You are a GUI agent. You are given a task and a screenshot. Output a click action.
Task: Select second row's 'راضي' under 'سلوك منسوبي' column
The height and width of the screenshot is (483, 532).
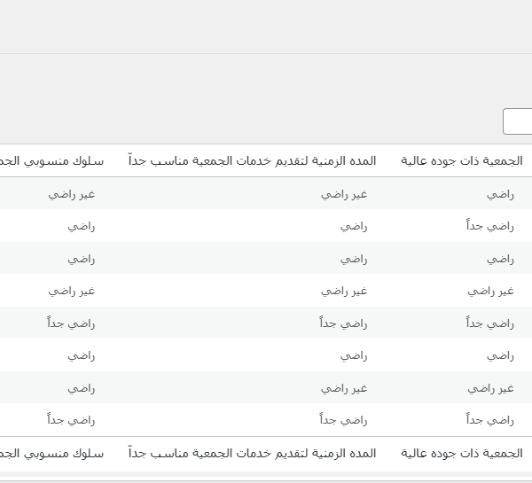(x=82, y=227)
